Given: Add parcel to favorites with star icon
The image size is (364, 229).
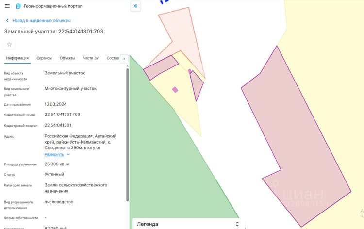Looking at the screenshot, I should (9, 44).
